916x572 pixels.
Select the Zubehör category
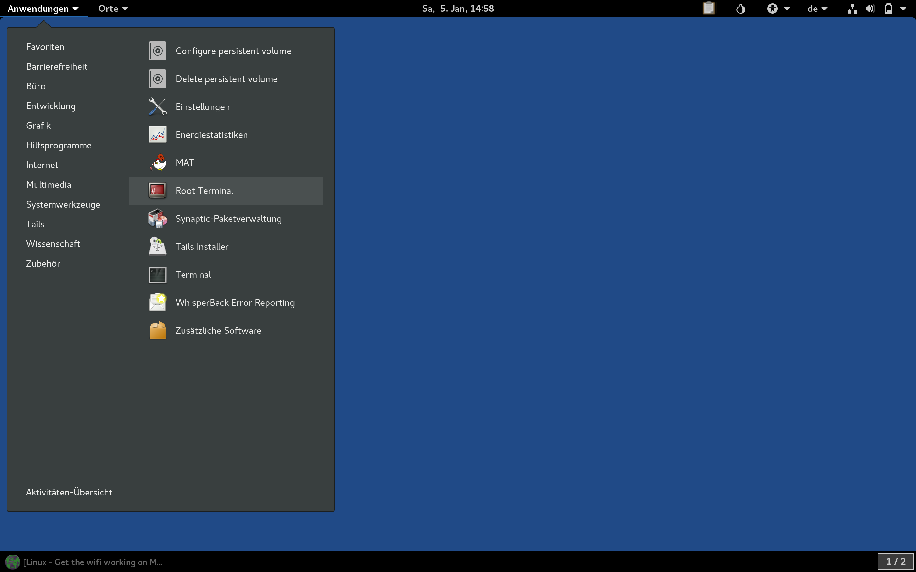(43, 263)
